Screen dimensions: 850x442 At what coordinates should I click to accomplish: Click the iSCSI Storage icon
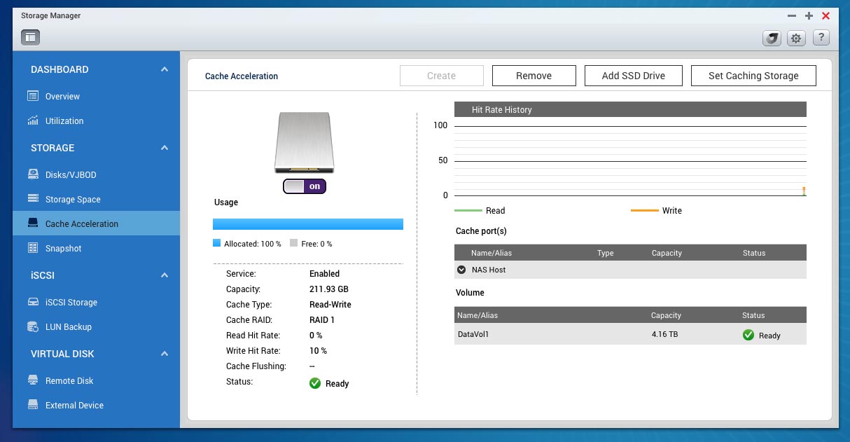32,302
